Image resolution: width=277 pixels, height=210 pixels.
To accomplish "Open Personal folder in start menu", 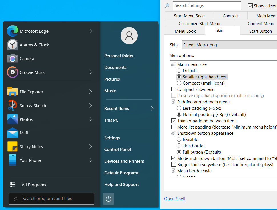I will coord(119,56).
